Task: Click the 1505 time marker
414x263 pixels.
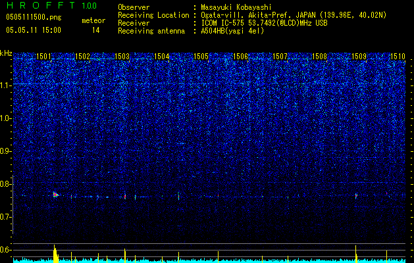Action: click(x=201, y=56)
